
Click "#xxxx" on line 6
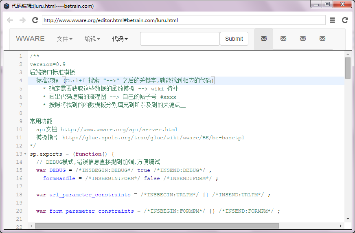point(168,97)
